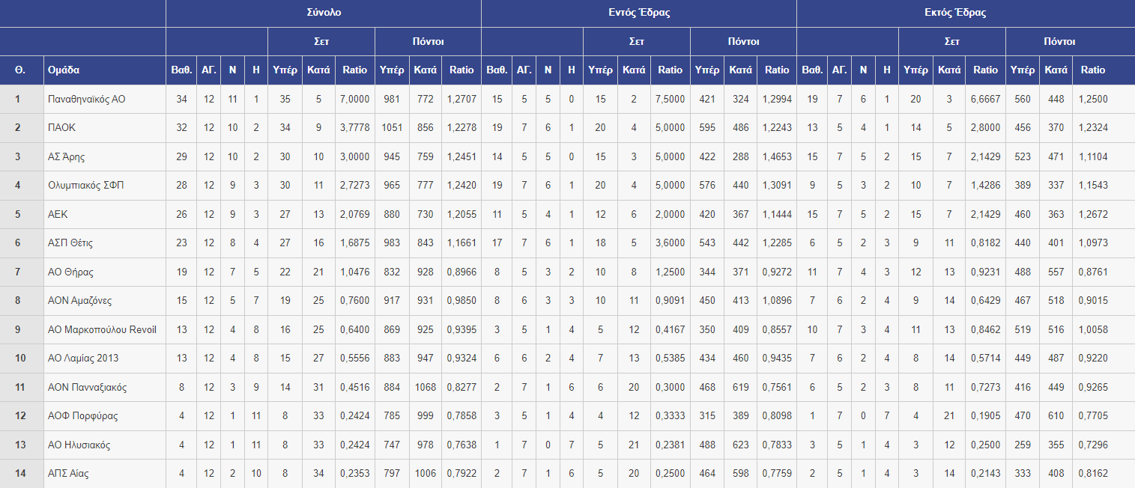Viewport: 1135px width, 488px height.
Task: Open ΑΟΝ Αμαζόνες team entry
Action: click(79, 301)
